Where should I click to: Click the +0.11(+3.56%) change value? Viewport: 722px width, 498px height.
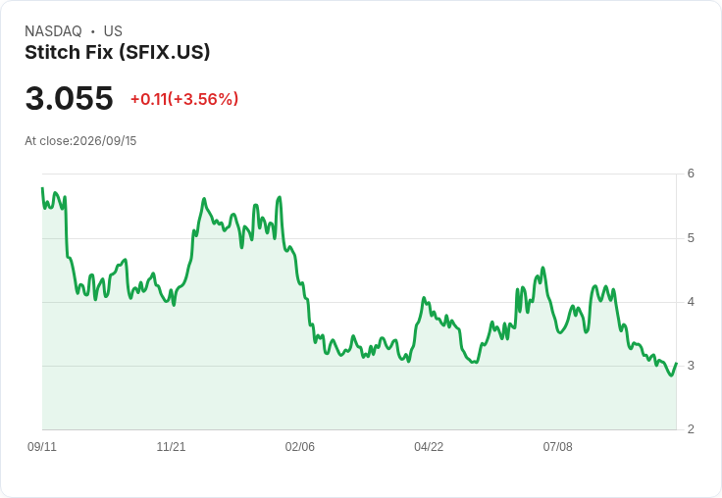pos(184,99)
